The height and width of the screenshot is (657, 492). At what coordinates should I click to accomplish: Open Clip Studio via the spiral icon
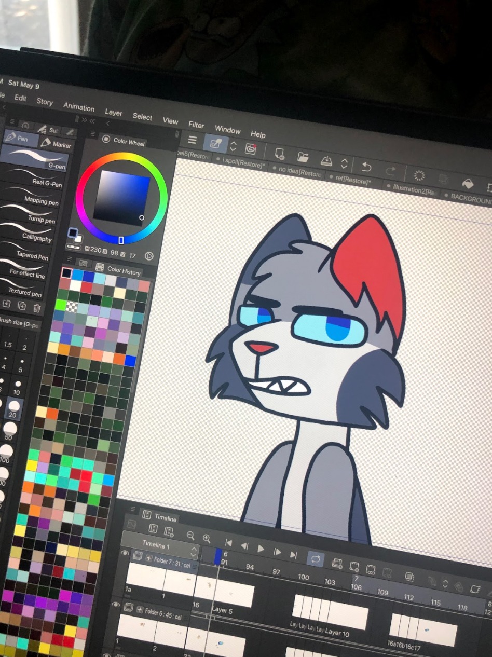click(251, 149)
